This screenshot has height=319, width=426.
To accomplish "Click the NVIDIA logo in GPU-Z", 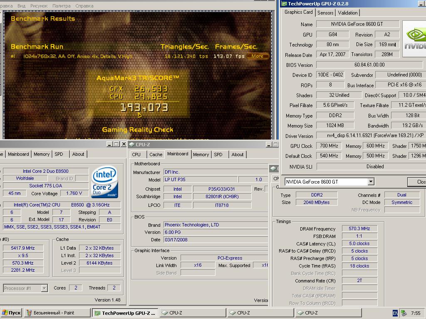I will [414, 39].
